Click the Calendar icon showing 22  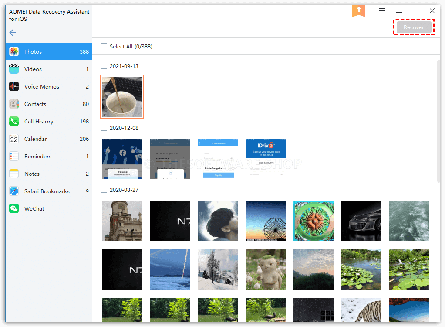(14, 139)
